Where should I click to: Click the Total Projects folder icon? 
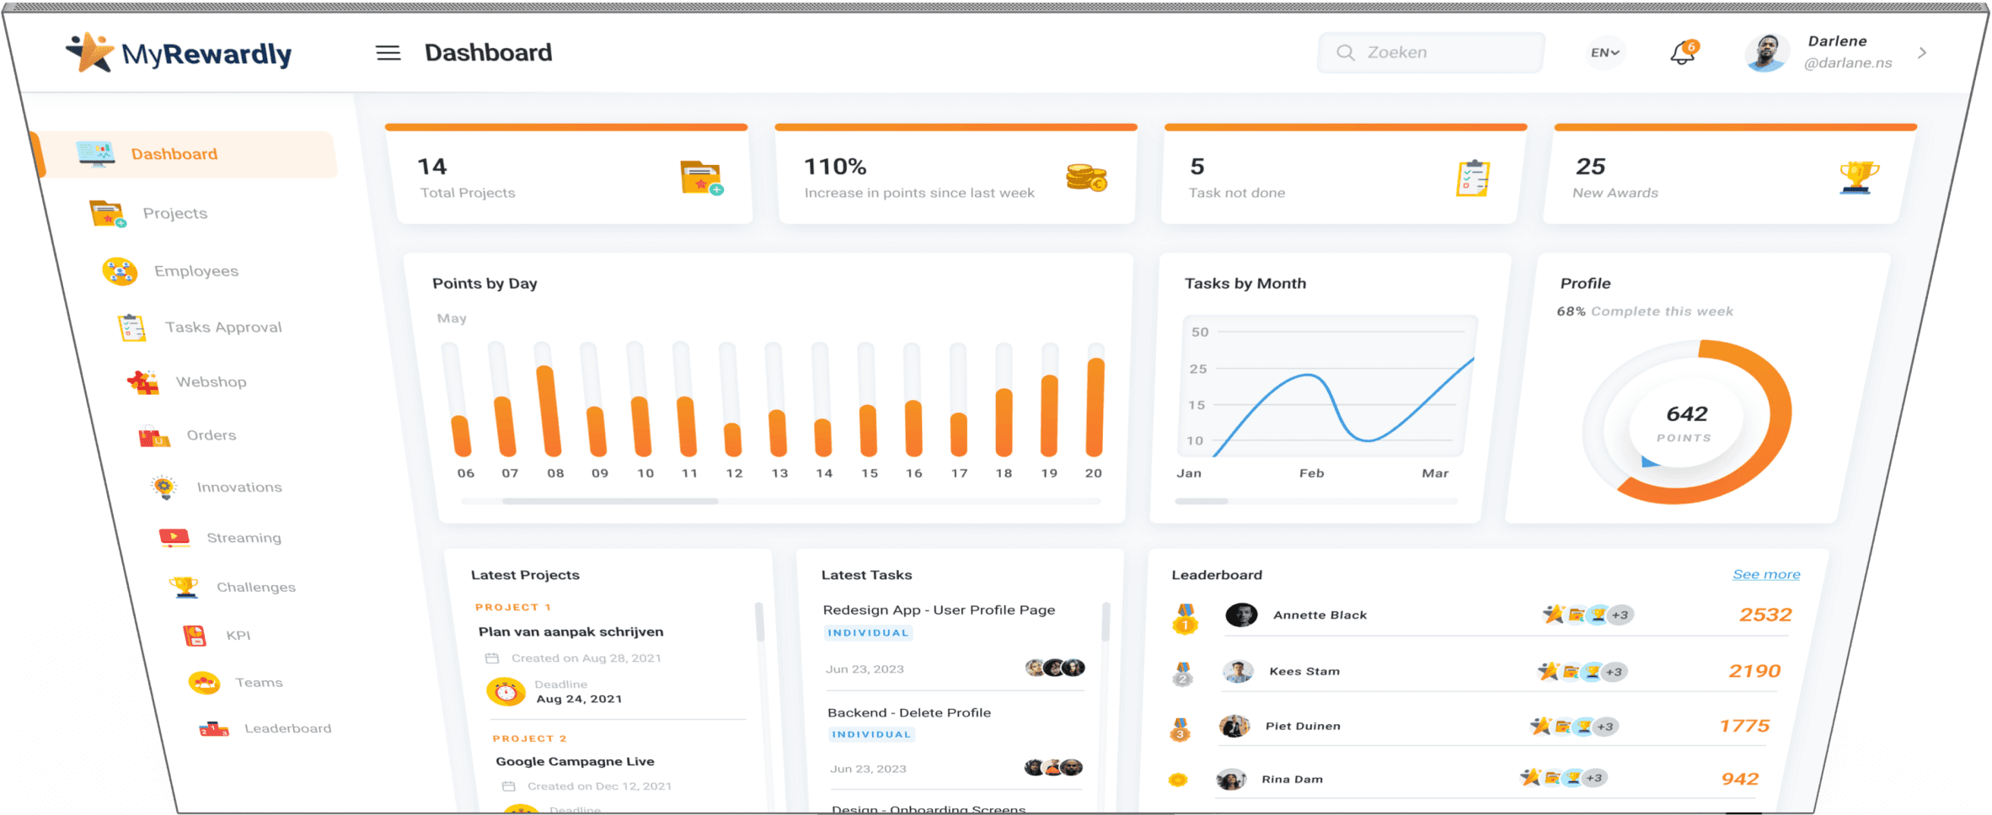pos(701,178)
